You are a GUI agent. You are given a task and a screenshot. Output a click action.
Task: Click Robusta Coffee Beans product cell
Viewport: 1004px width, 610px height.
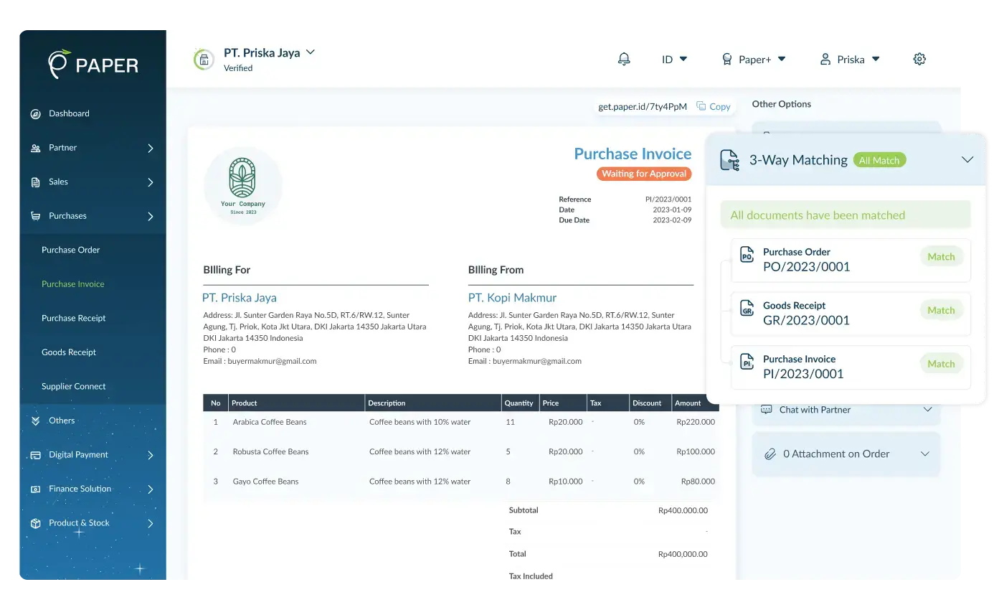point(270,451)
